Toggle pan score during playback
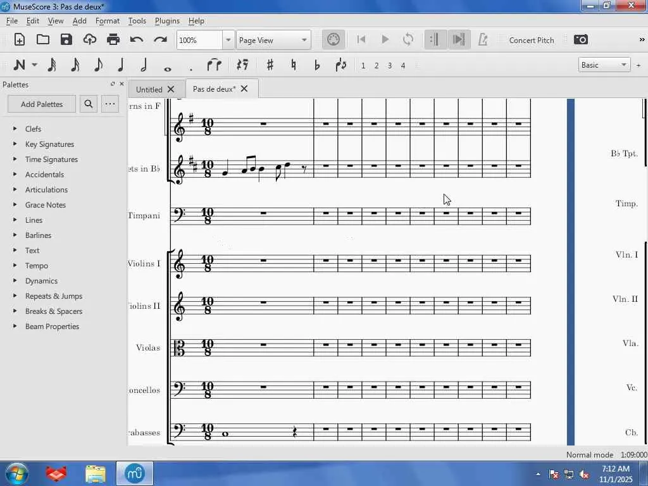Viewport: 648px width, 486px height. [459, 40]
